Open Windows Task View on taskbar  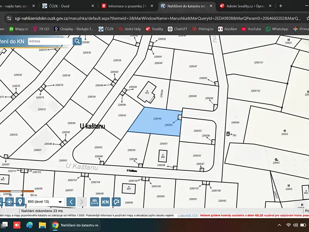click(x=4, y=225)
